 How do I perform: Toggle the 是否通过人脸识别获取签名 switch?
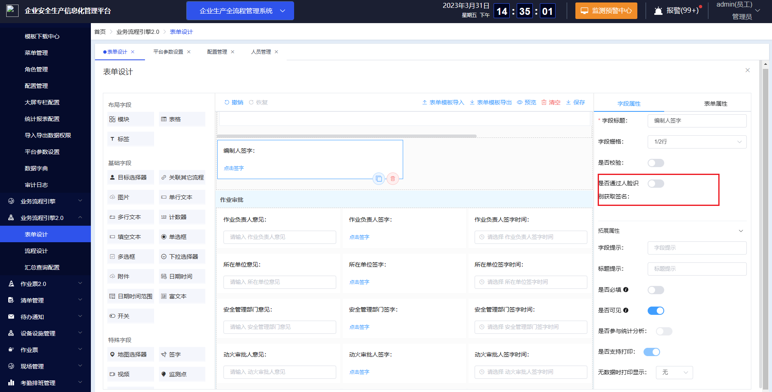[x=656, y=184]
